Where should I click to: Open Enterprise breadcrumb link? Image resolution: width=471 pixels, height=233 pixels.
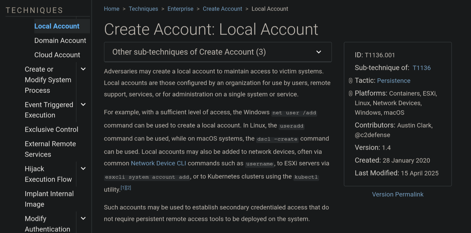[180, 9]
